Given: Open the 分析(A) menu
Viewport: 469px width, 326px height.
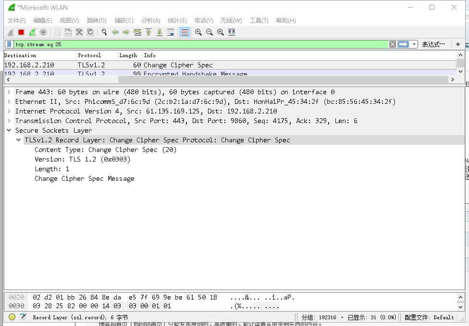Looking at the screenshot, I should (x=151, y=20).
